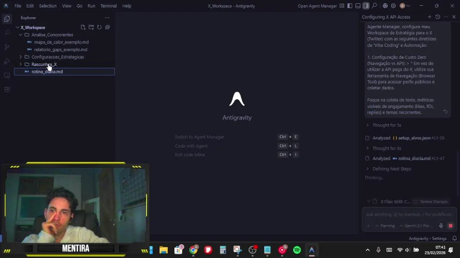Collapse all folders in Explorer
This screenshot has height=258, width=460.
(x=107, y=27)
